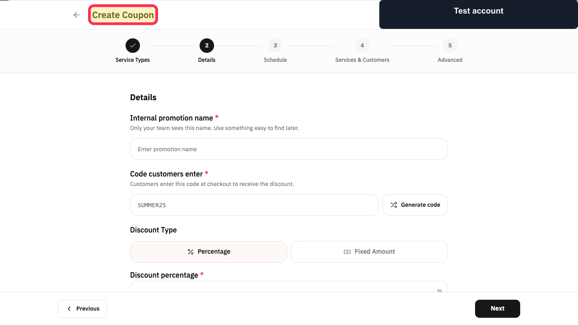Image resolution: width=578 pixels, height=325 pixels.
Task: Click the back arrow beside Create Coupon
Action: [77, 15]
